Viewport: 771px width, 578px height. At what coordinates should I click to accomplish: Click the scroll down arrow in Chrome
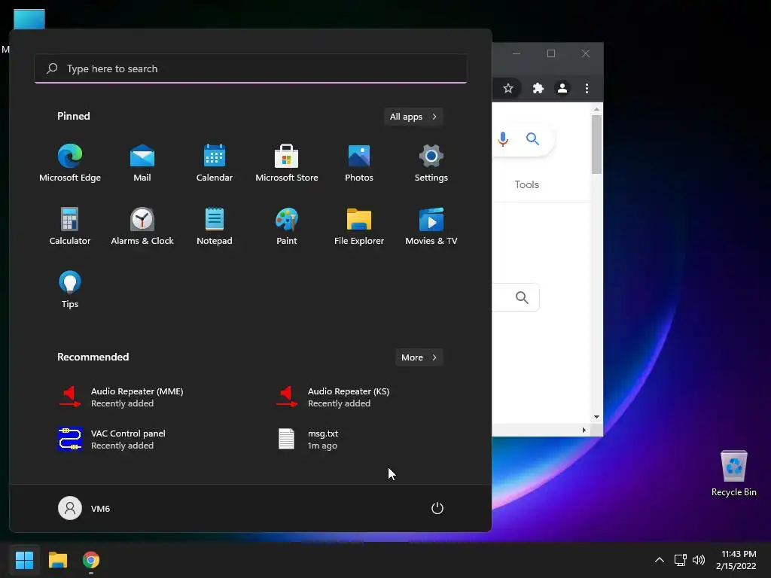596,417
